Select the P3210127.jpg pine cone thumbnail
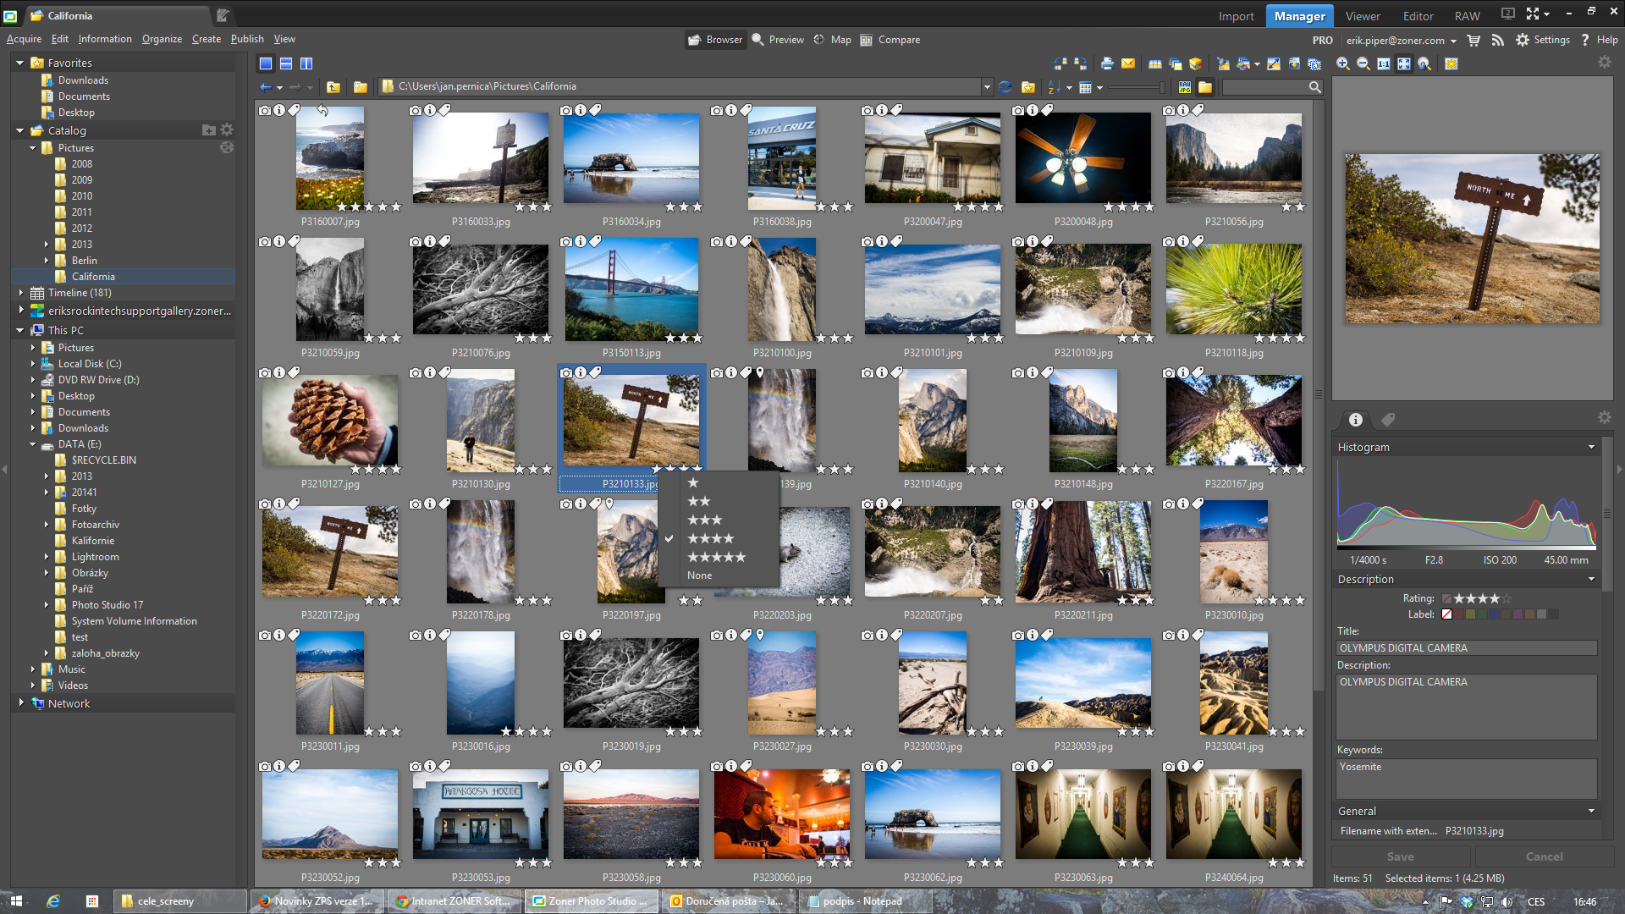Screen dimensions: 1625x914 point(330,421)
